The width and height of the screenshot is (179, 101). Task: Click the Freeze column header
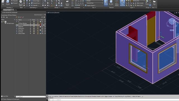coord(34,20)
